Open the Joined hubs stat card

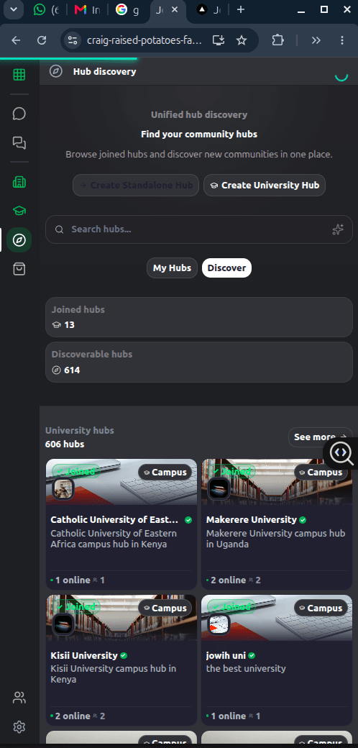(x=199, y=317)
